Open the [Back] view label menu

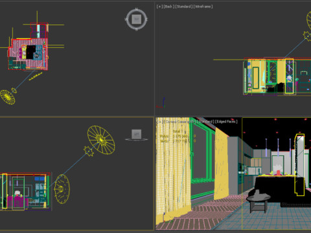tap(168, 6)
